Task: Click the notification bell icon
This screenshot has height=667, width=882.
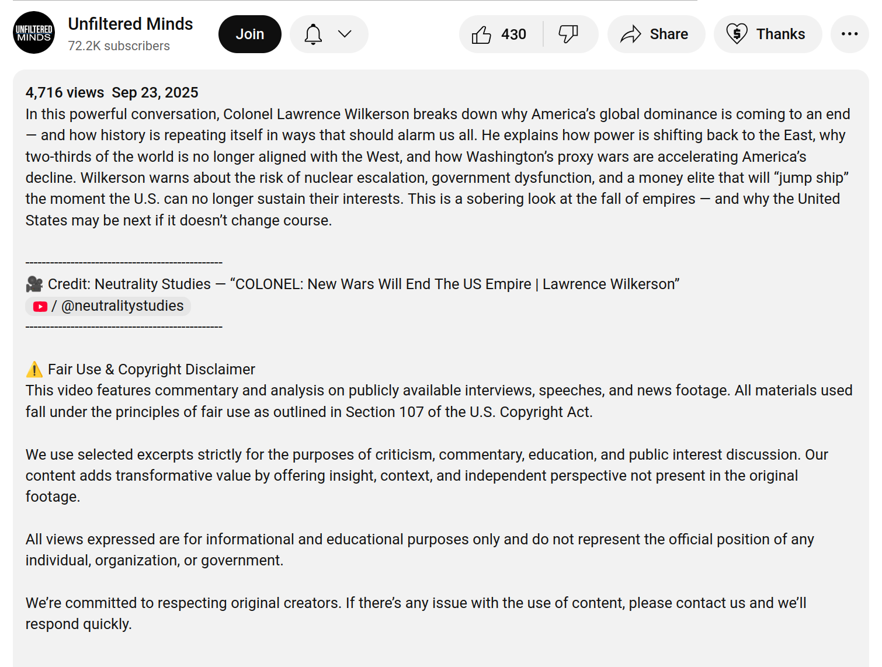Action: 313,34
